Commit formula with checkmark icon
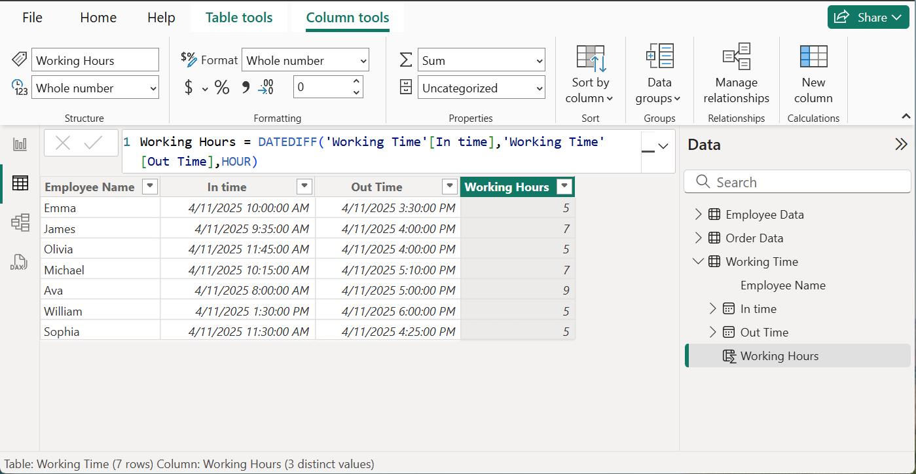The height and width of the screenshot is (474, 916). 94,143
